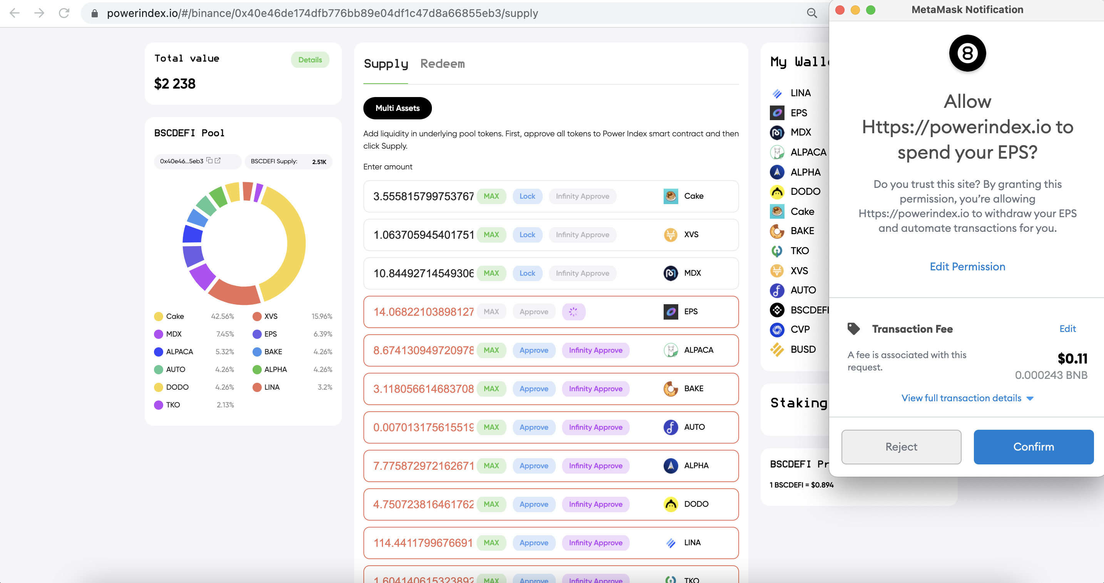Toggle Lock for the Cake row
The height and width of the screenshot is (583, 1104).
527,196
